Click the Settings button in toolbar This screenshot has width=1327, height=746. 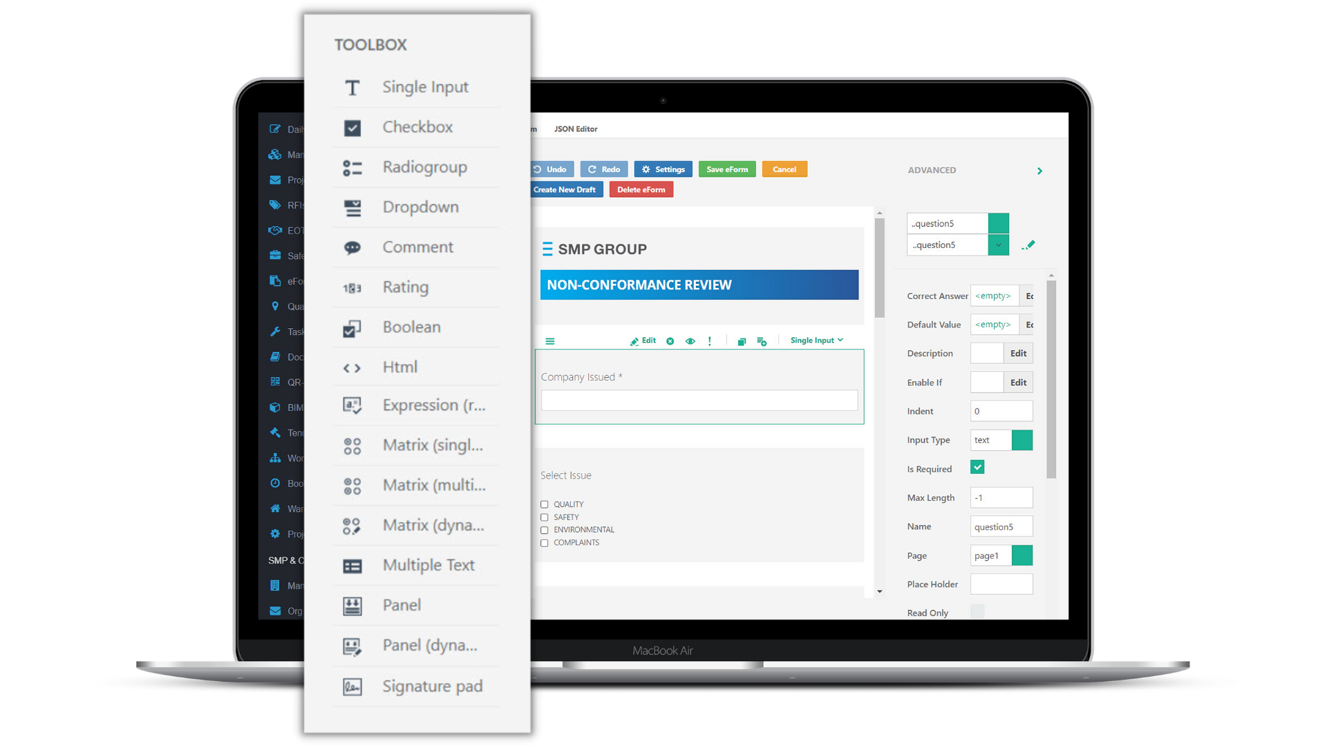tap(663, 169)
